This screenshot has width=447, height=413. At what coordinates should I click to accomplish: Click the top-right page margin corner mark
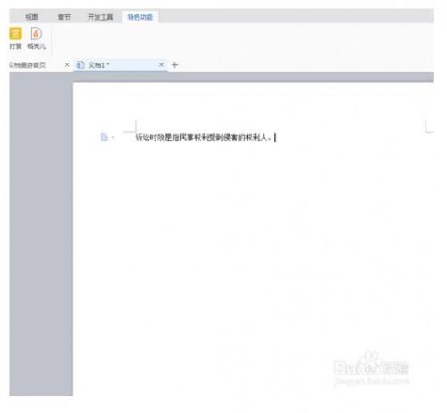click(x=428, y=127)
